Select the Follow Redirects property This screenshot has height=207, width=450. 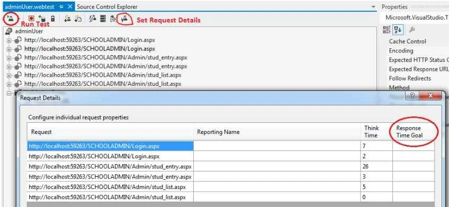(x=410, y=78)
